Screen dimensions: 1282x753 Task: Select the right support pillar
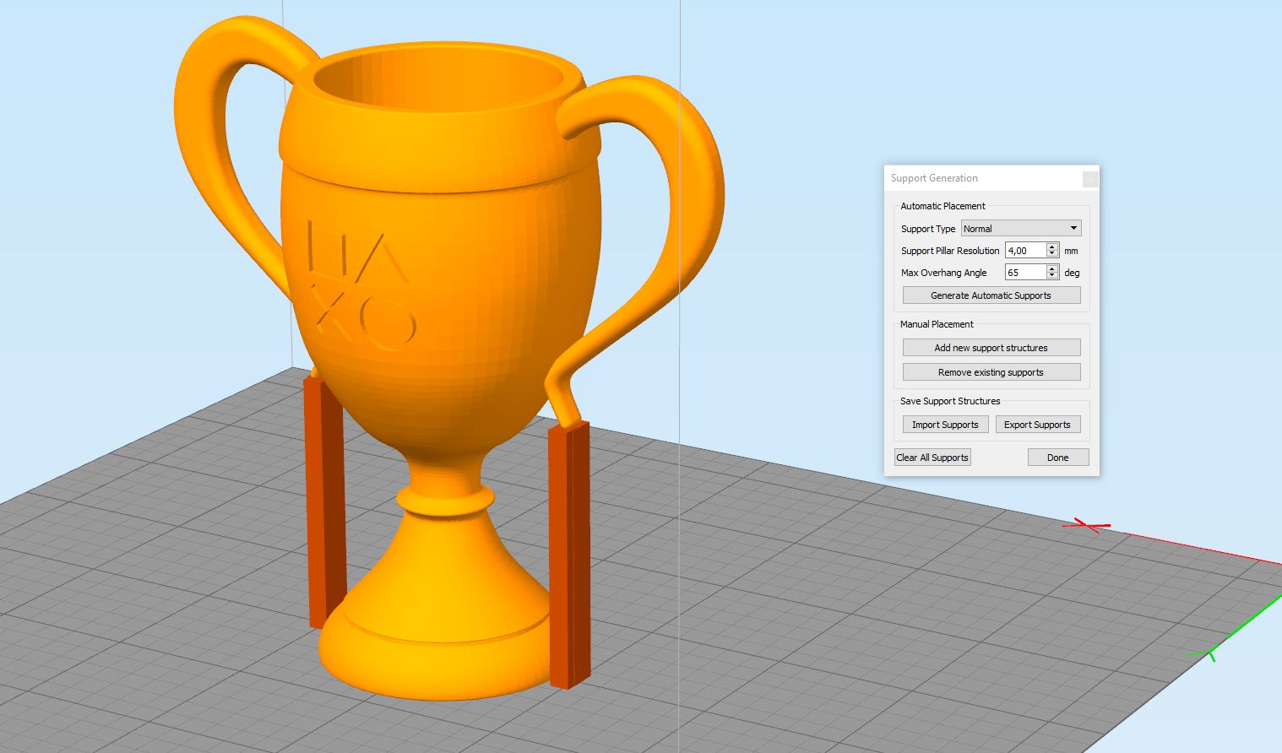[569, 553]
